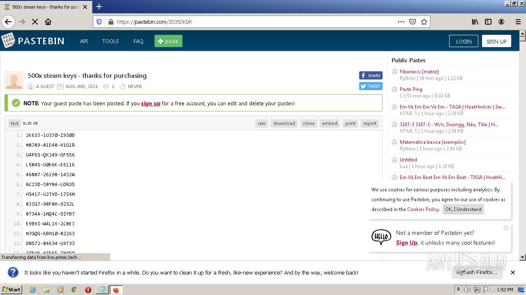Open media player icon on taskbar
The height and width of the screenshot is (295, 526).
click(60, 290)
